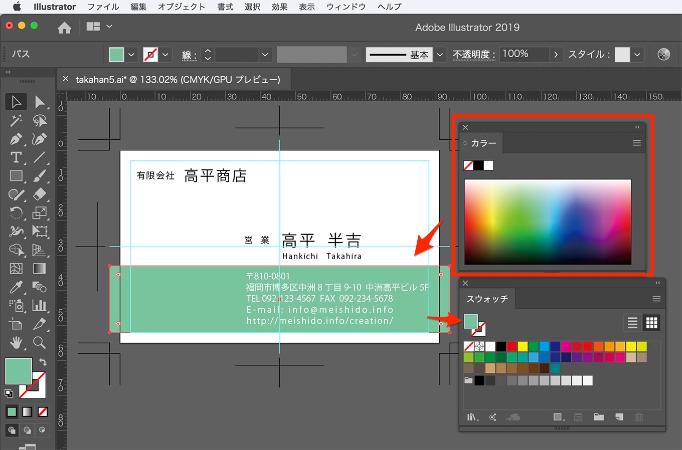The width and height of the screenshot is (682, 450).
Task: Open the ファイル menu
Action: click(x=103, y=7)
